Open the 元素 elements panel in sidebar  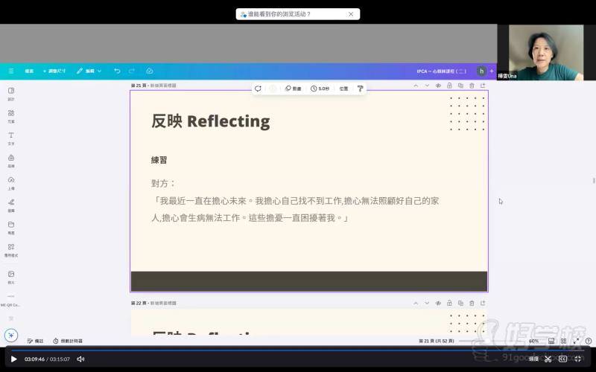11,116
